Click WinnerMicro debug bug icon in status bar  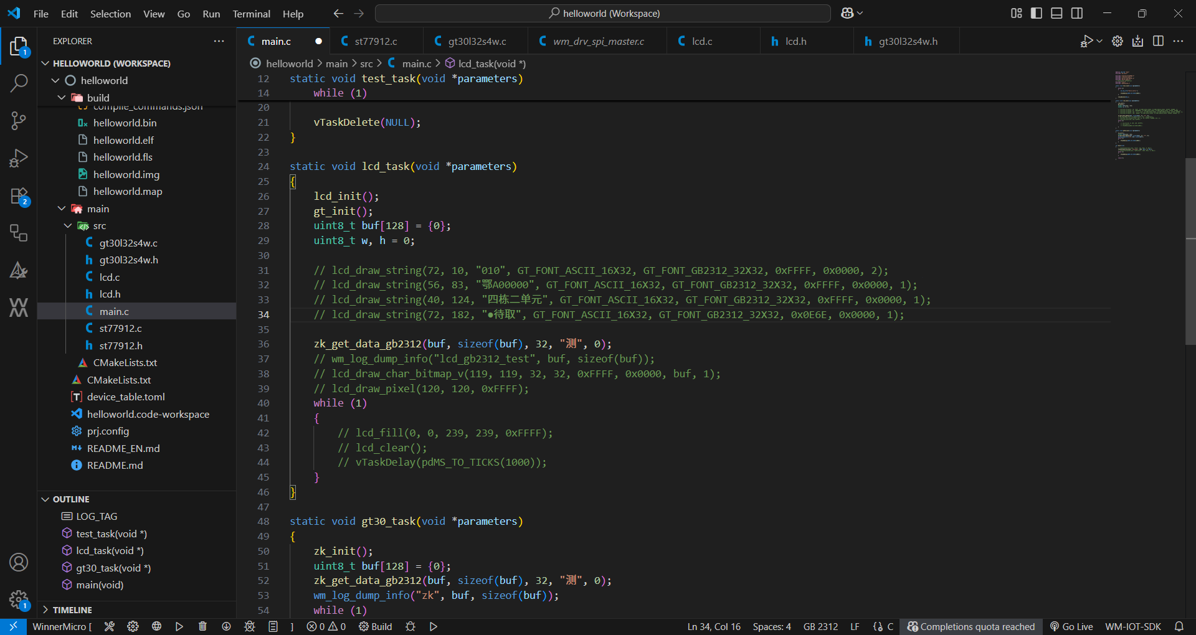pyautogui.click(x=250, y=626)
